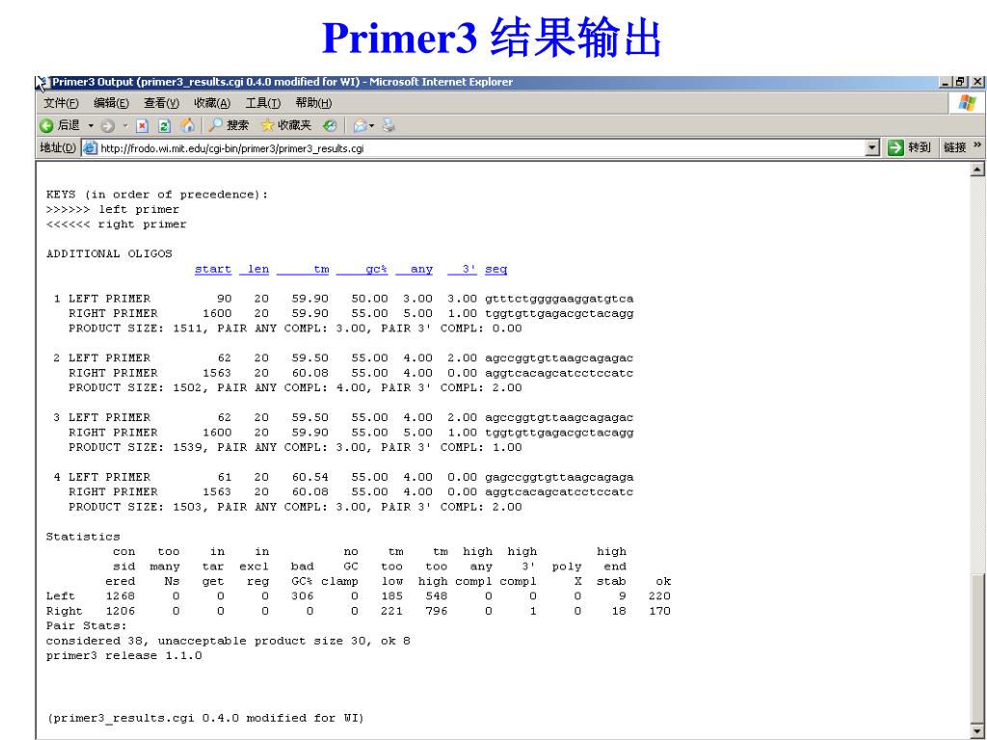
Task: Click the address URL field
Action: coord(482,148)
